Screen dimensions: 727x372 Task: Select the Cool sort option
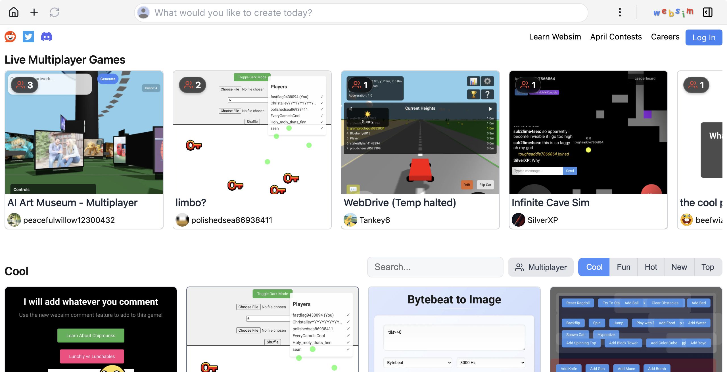point(594,267)
